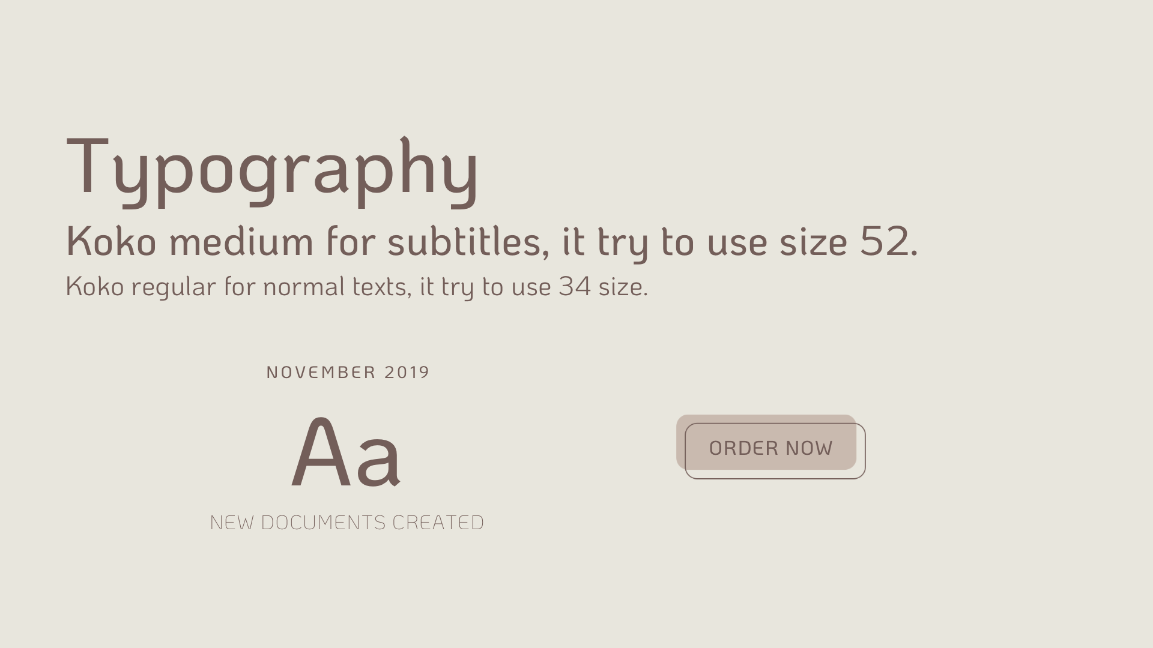Click the word "texts," in the body line
This screenshot has width=1153, height=648.
point(381,287)
